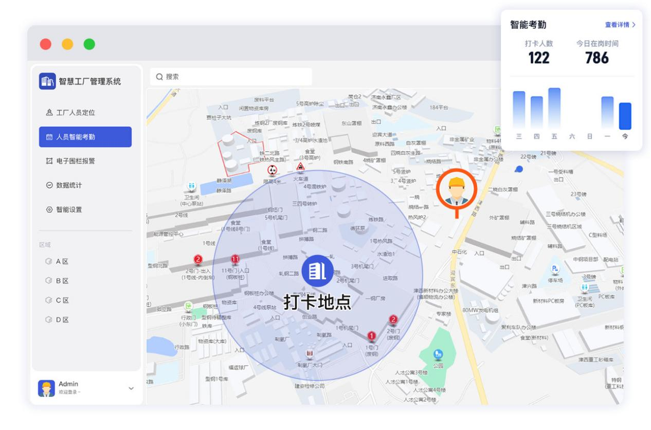
Task: Click 东山渣棚 label on map
Action: [352, 123]
